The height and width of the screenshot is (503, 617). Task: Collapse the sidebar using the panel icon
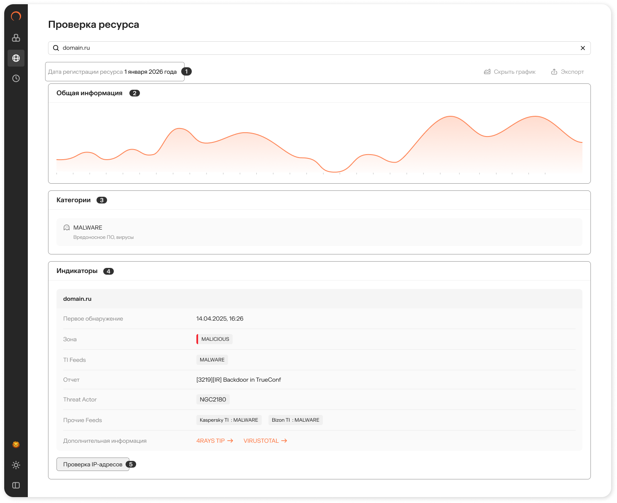click(16, 485)
